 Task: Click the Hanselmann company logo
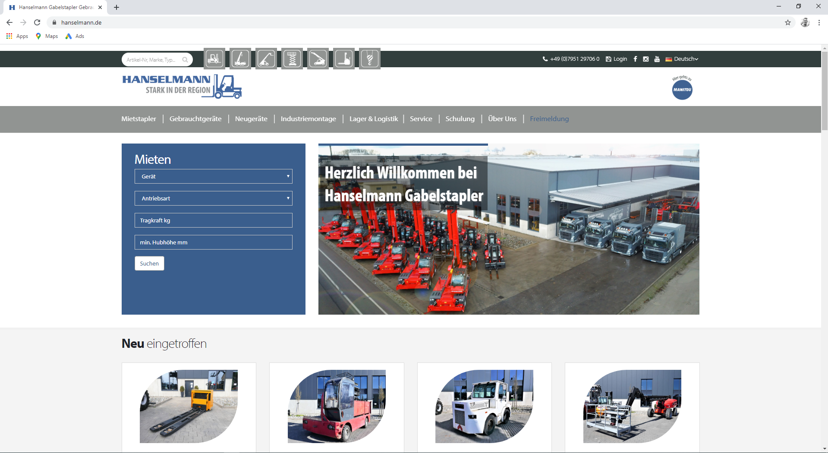point(182,86)
